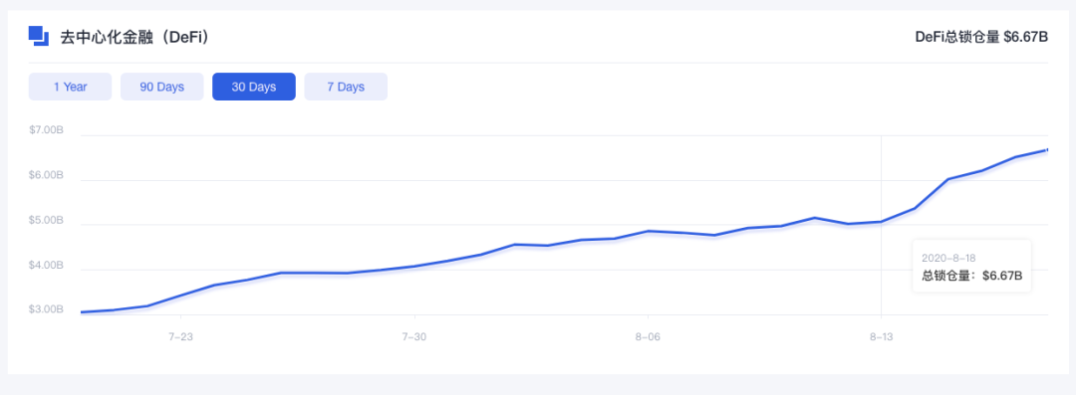Click the 总锁仓量：$6.67B tooltip value
Viewport: 1076px width, 395px height.
coord(972,276)
